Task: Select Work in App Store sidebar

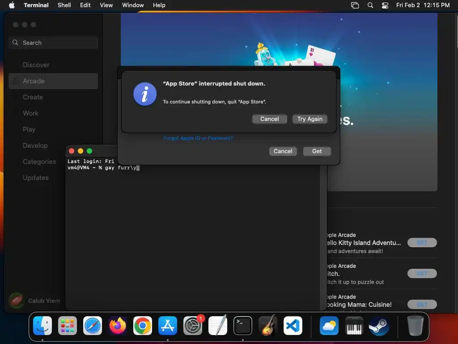Action: [53, 113]
